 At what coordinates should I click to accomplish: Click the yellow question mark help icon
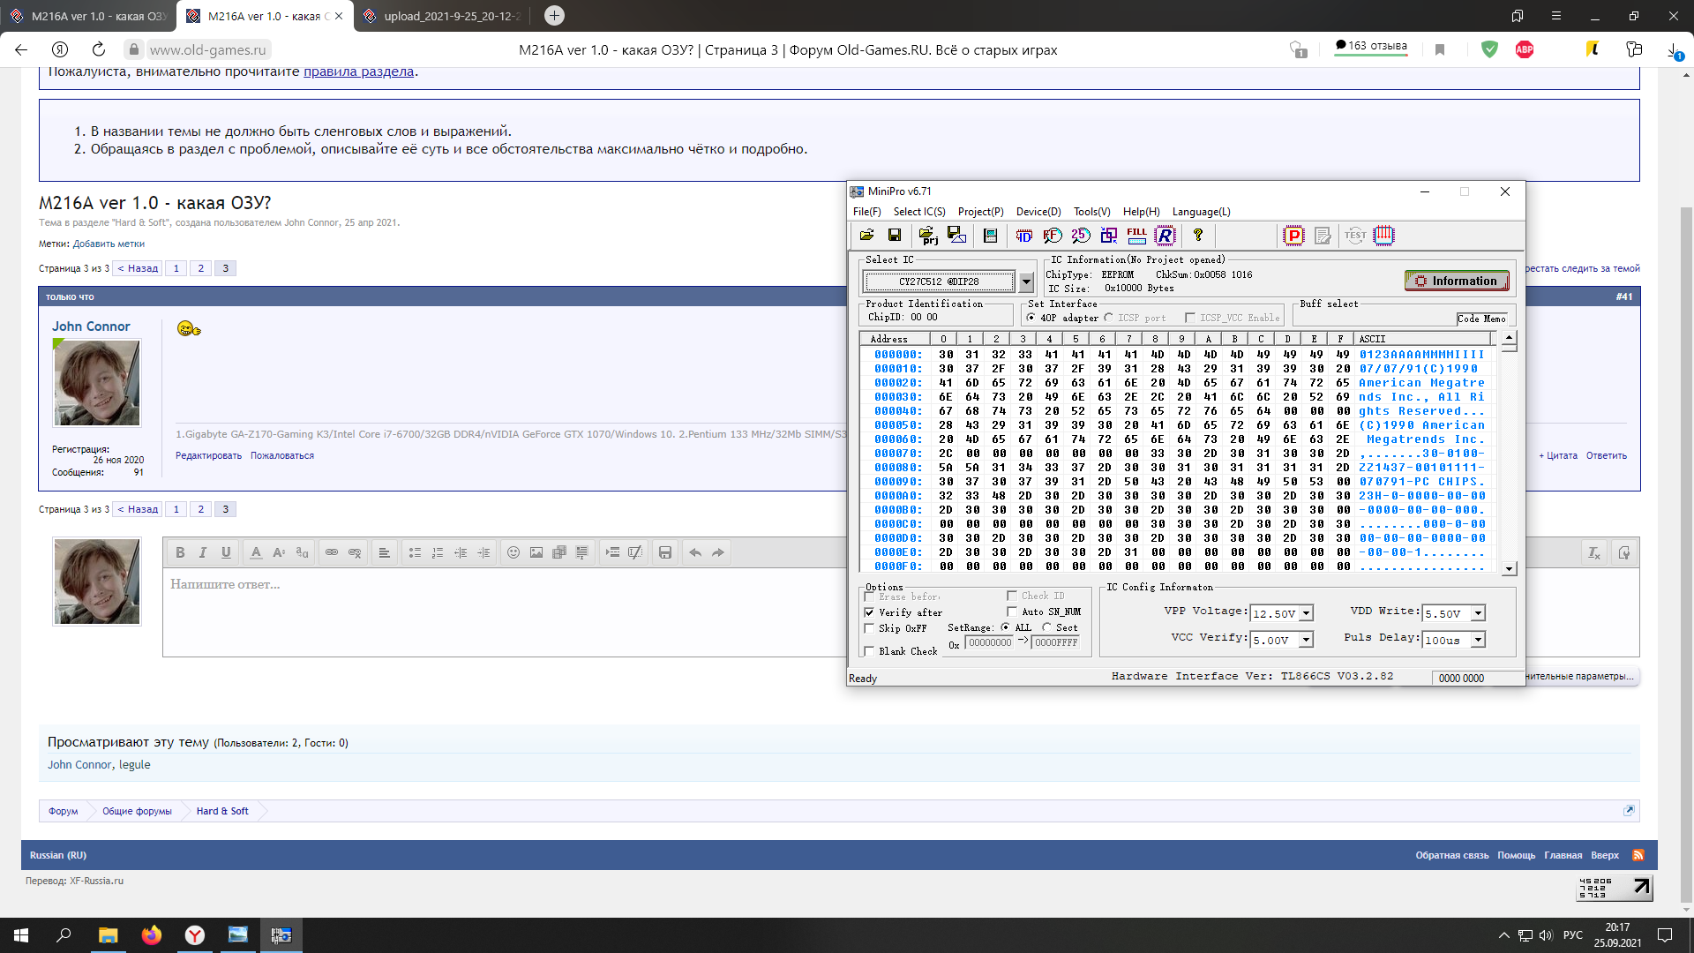pos(1197,235)
